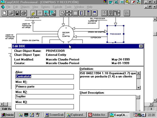The image size is (157, 118).
Task: Click chart horizontal scrollbar right arrow
Action: [x=151, y=104]
